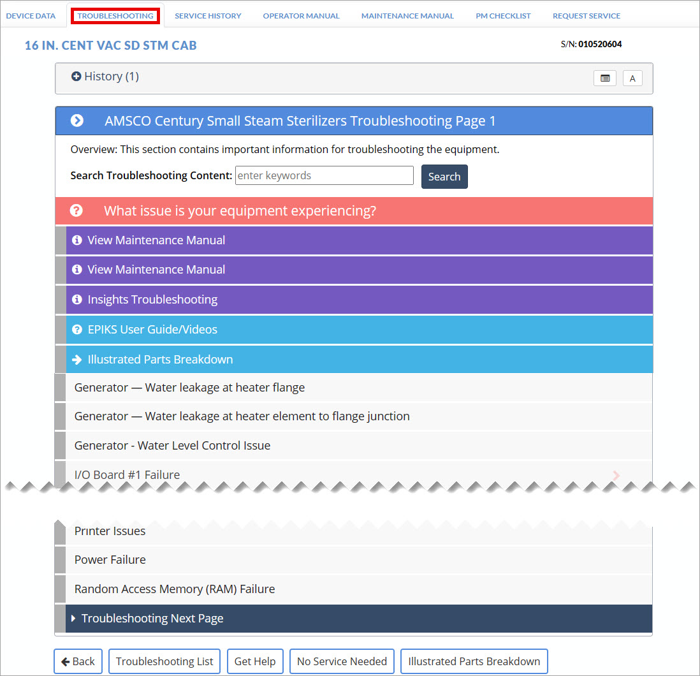
Task: Select 'Water leakage at heater element to flange junction'
Action: [x=359, y=416]
